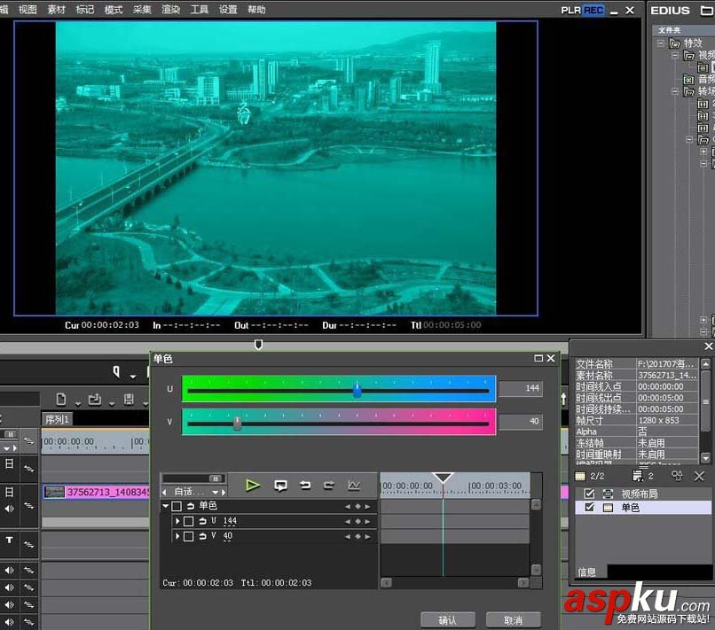Click the T title track icon
715x630 pixels.
[x=10, y=540]
